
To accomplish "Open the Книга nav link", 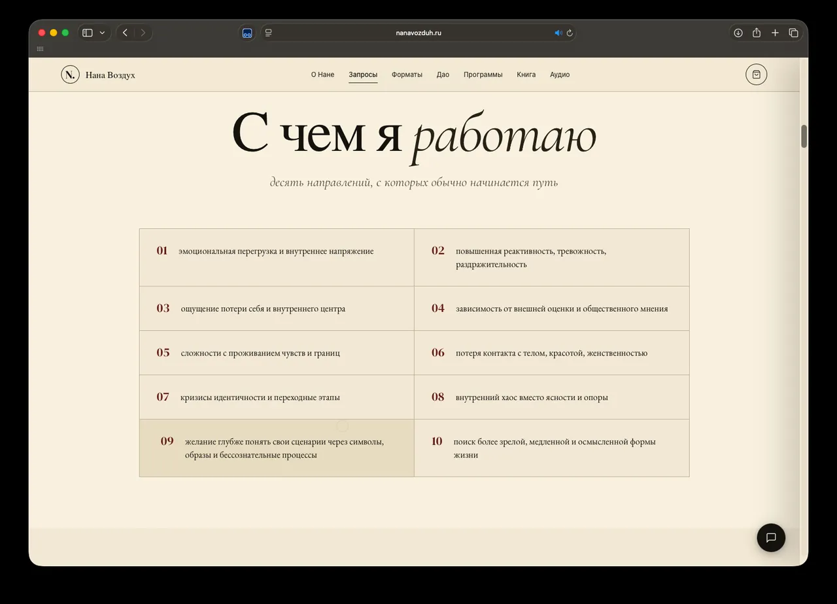I will click(526, 75).
